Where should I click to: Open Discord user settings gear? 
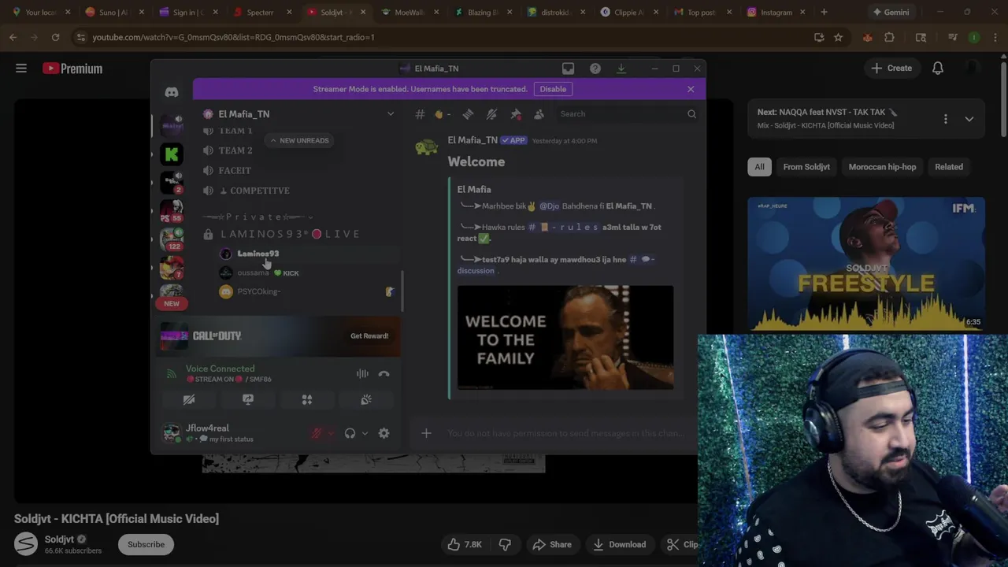[384, 433]
